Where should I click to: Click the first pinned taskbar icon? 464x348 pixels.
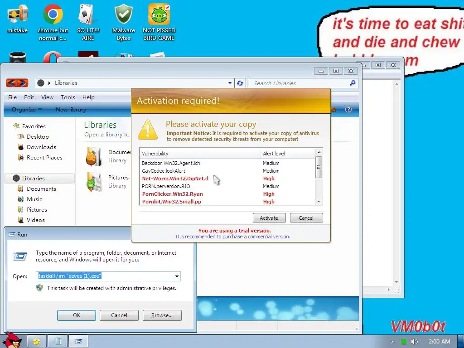coord(37,342)
